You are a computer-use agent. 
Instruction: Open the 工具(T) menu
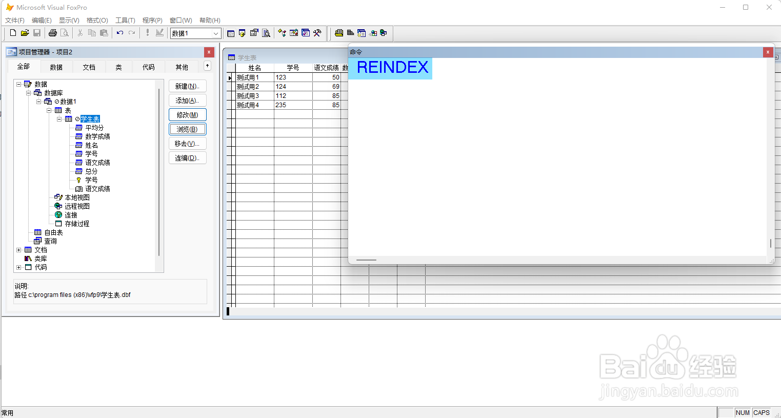[125, 21]
